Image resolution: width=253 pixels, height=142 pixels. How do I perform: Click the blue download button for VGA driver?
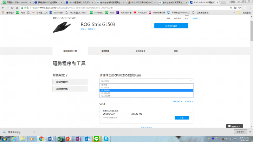(x=182, y=118)
